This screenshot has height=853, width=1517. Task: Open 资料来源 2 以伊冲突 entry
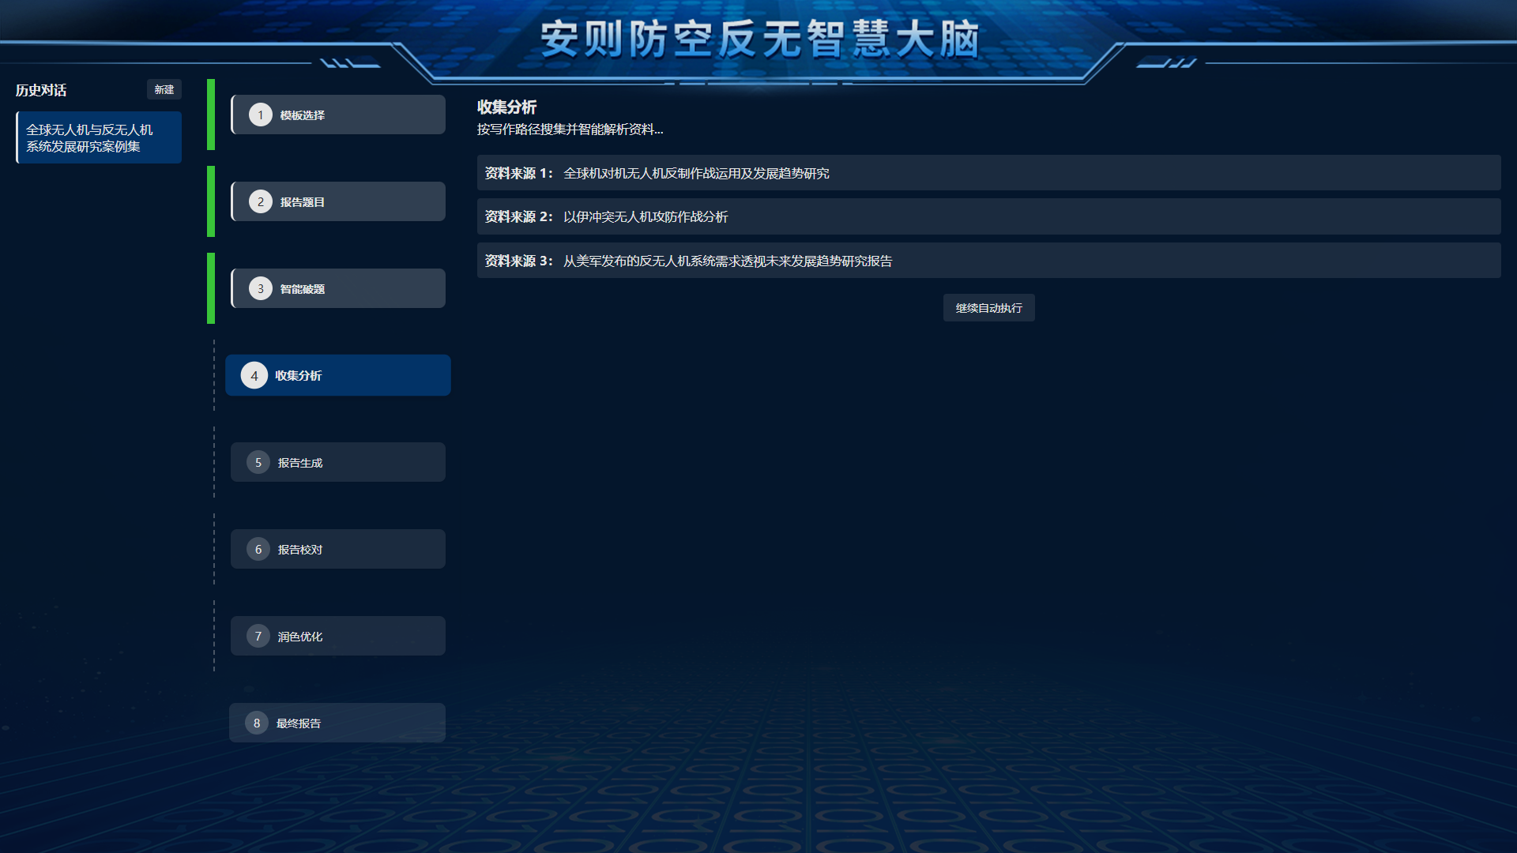pyautogui.click(x=988, y=216)
